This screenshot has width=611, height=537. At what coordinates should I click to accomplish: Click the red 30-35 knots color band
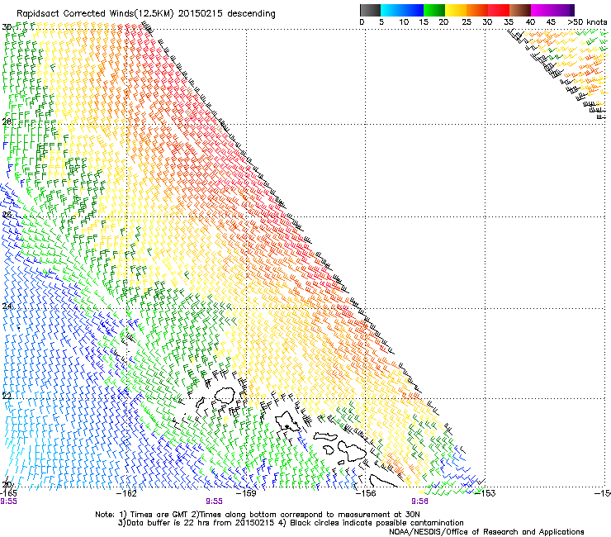(499, 10)
